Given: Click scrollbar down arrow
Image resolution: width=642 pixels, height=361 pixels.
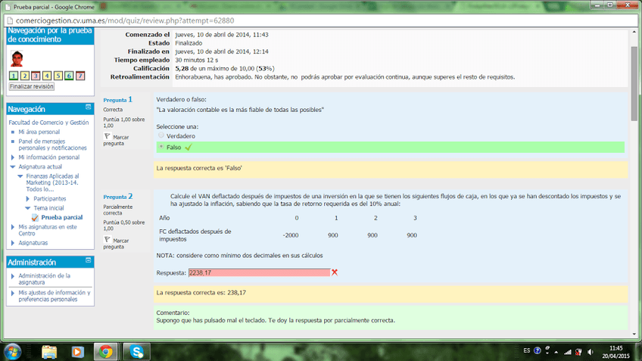Looking at the screenshot, I should (634, 334).
